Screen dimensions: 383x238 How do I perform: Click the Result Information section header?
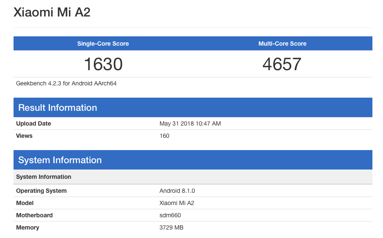coord(193,107)
